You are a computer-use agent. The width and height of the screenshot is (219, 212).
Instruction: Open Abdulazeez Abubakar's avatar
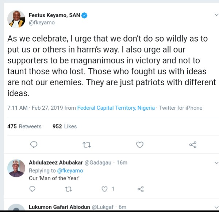[x=16, y=168]
